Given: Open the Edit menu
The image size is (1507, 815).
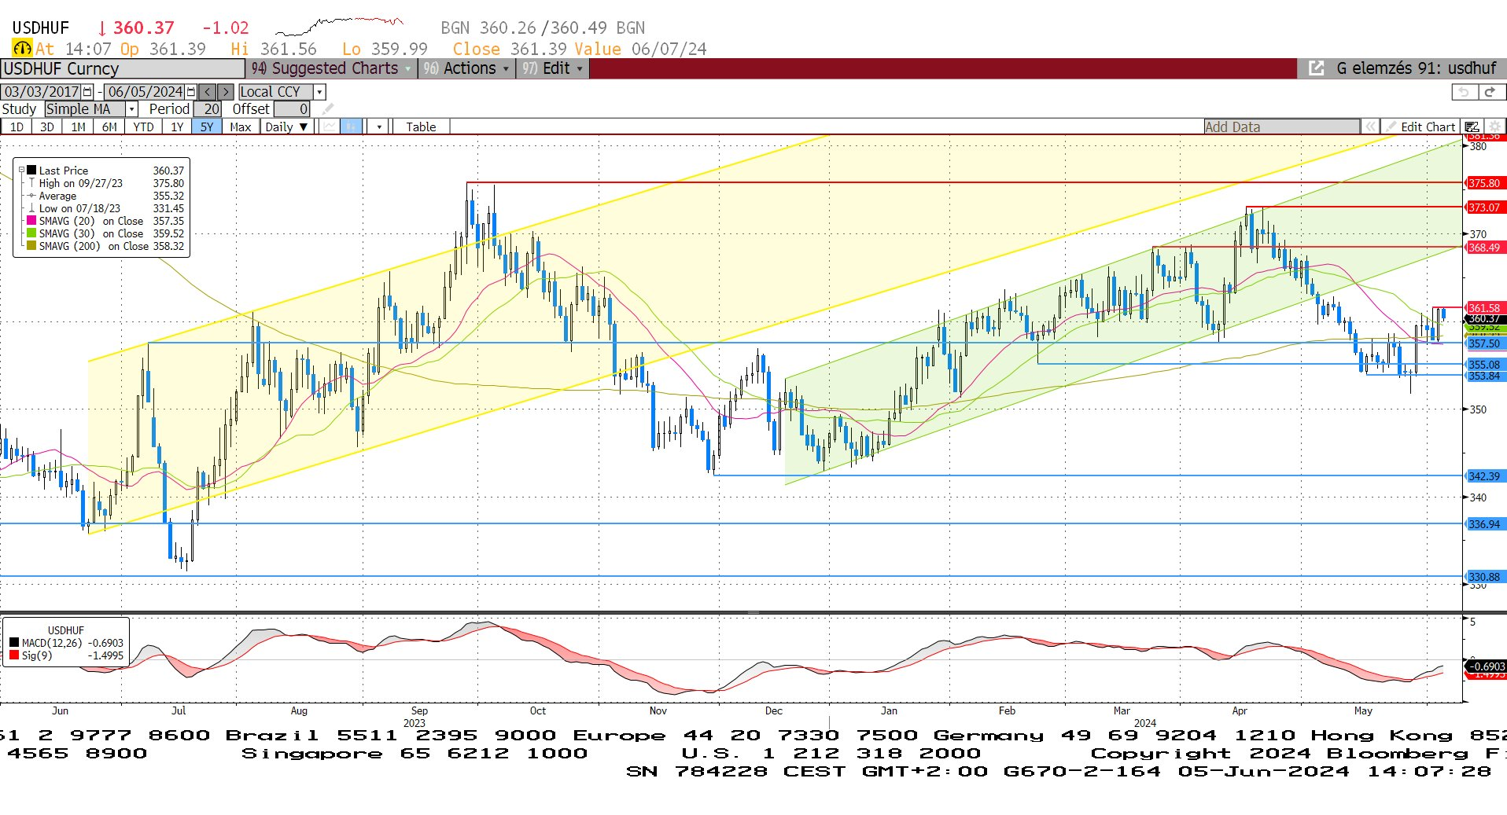Looking at the screenshot, I should coord(551,68).
